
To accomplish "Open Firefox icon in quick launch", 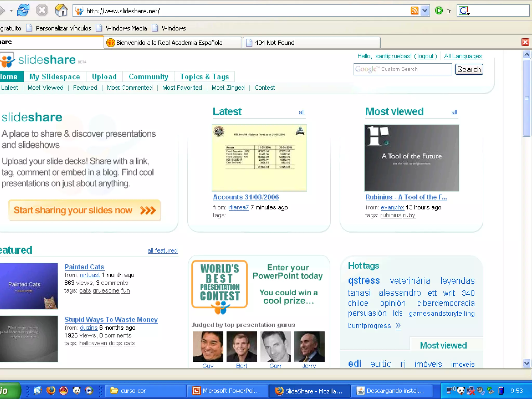I will coord(51,390).
